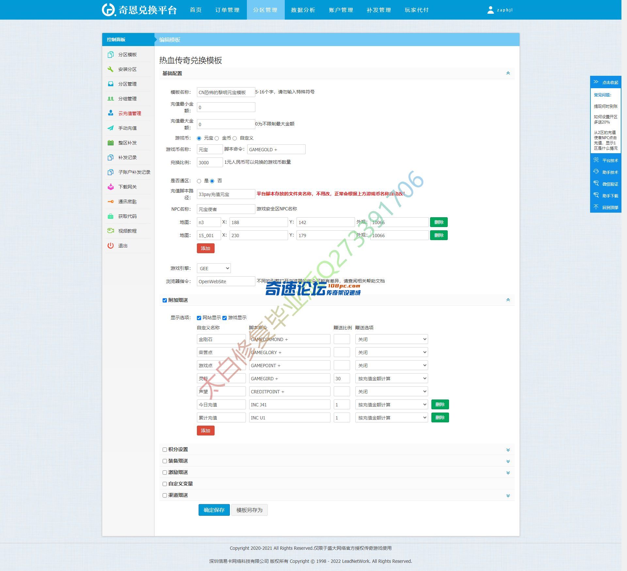This screenshot has width=627, height=571.
Task: Expand the 渠道赠送 section chevron
Action: tap(508, 496)
